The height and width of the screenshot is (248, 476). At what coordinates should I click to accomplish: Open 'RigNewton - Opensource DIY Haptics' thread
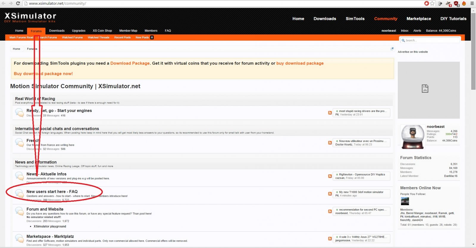[x=362, y=175]
